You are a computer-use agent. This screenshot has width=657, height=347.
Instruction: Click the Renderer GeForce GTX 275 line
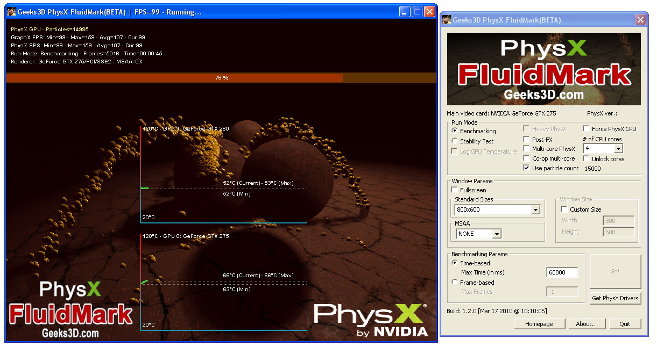[76, 62]
